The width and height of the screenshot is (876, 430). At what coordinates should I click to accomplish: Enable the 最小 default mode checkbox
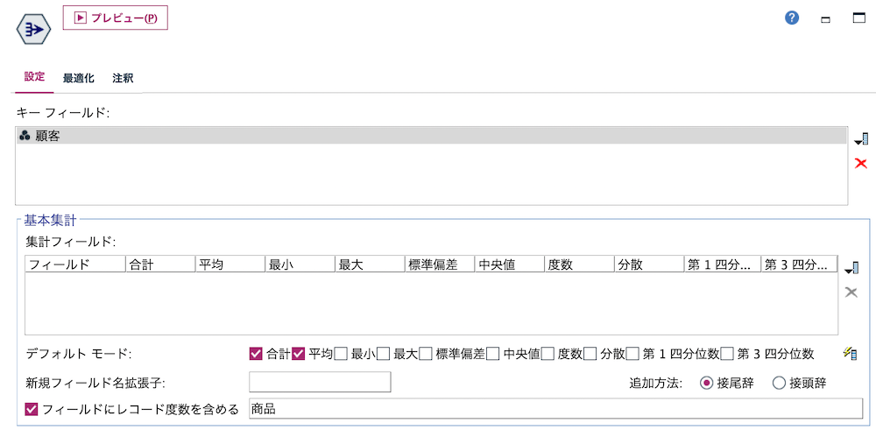pos(341,354)
